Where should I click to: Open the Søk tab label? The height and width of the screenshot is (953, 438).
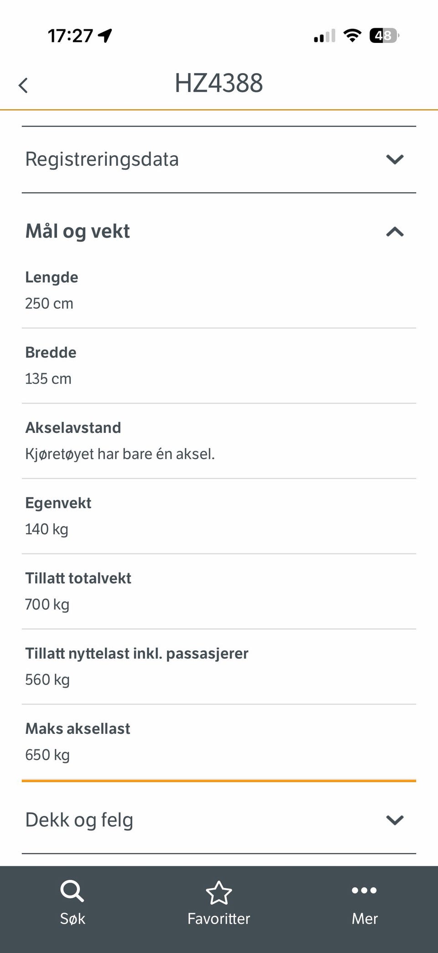click(73, 919)
